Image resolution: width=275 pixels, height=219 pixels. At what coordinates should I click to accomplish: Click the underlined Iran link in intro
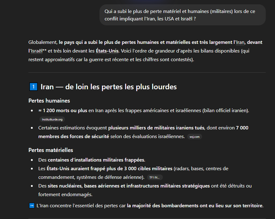[x=240, y=42]
